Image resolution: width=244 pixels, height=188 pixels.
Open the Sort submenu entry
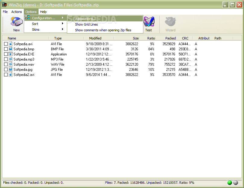tap(45, 24)
